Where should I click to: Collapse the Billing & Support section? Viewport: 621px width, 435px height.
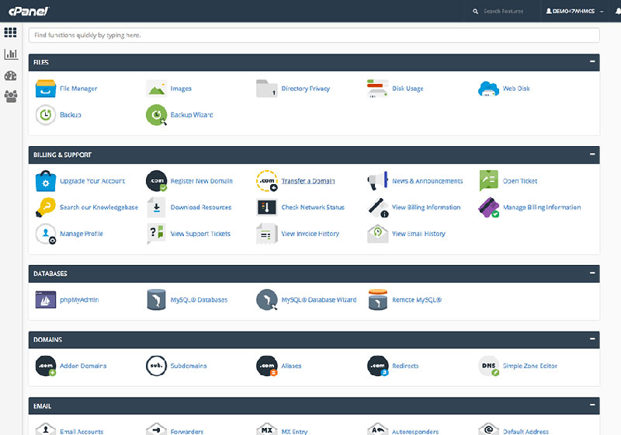(592, 154)
